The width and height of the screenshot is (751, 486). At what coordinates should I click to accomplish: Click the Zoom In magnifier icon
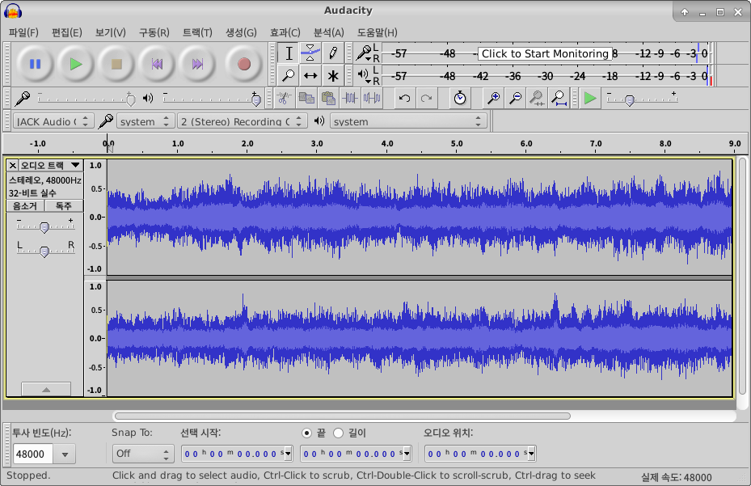point(493,99)
